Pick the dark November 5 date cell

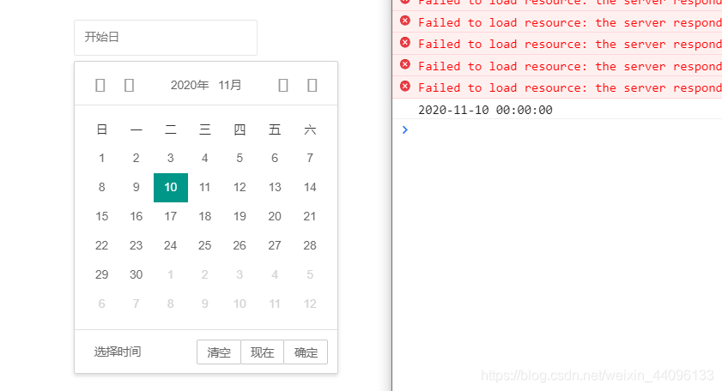tap(240, 159)
